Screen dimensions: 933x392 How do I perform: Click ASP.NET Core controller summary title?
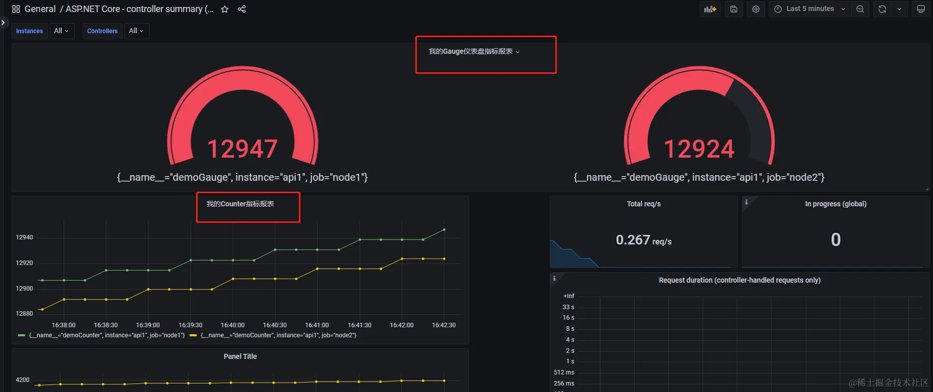click(139, 9)
